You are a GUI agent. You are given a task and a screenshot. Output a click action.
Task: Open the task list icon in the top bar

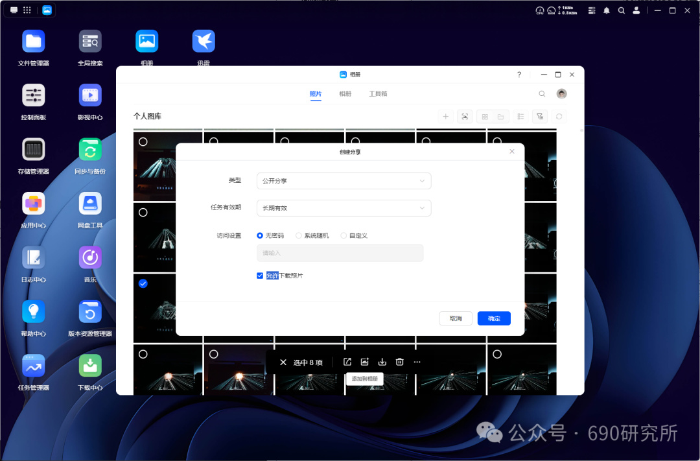pos(592,10)
